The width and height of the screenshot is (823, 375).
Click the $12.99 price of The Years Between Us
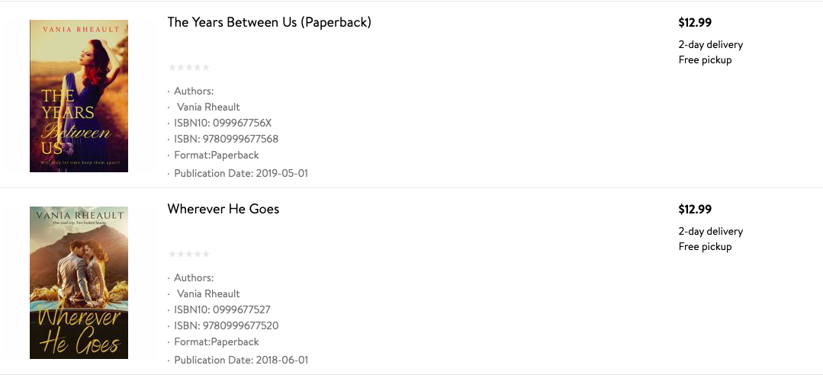695,23
